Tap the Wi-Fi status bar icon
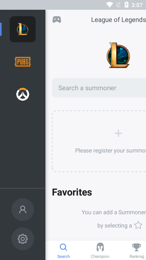This screenshot has width=146, height=260. point(109,5)
